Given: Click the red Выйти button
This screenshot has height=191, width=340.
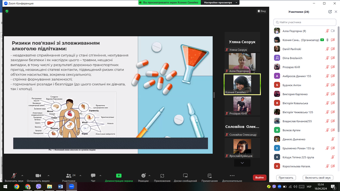Looking at the screenshot, I should click(x=259, y=178).
